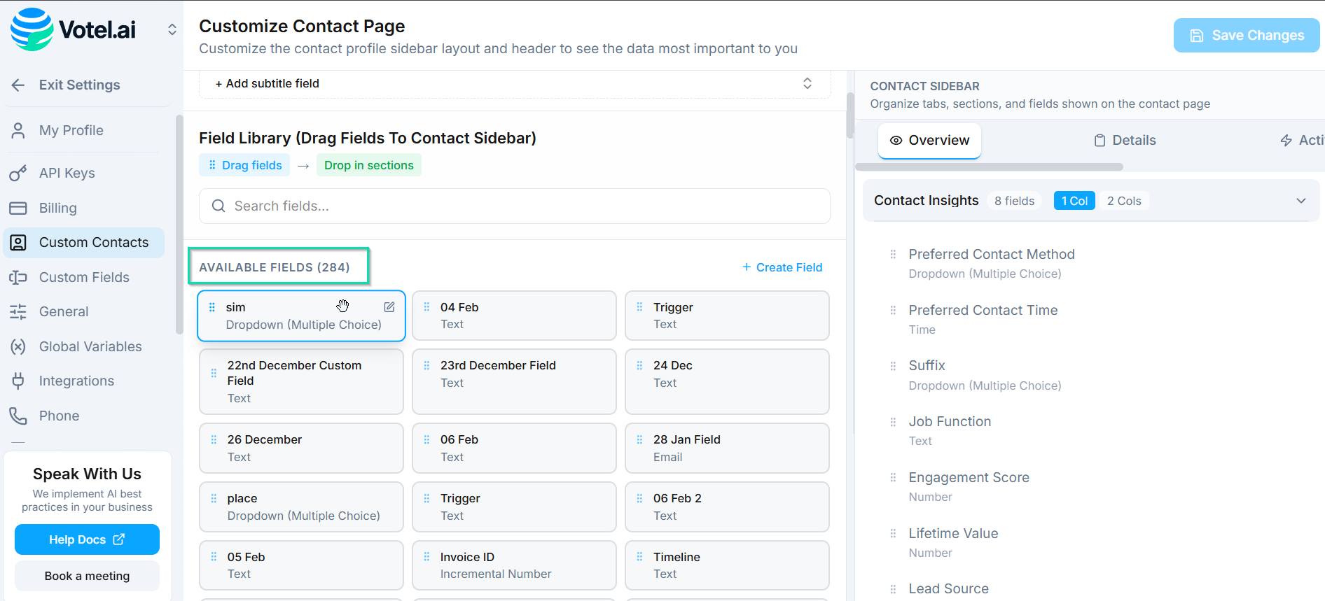
Task: Open the Custom Fields settings menu item
Action: coord(84,277)
